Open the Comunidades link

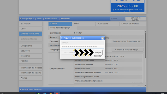click(x=51, y=18)
